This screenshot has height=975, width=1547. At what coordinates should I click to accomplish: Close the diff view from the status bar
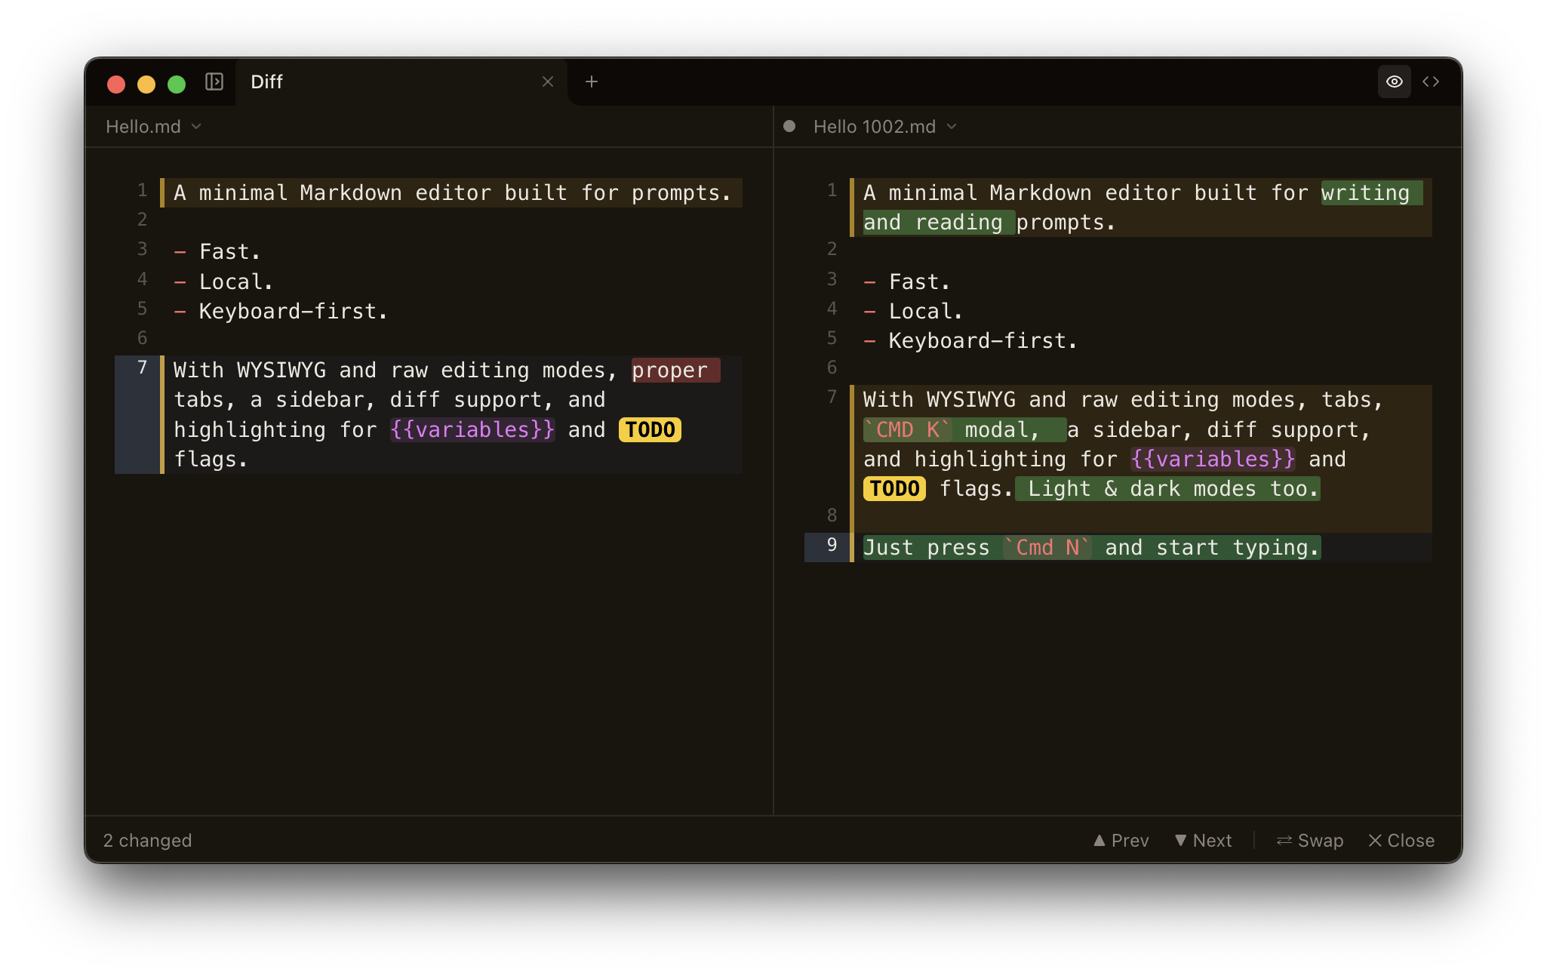[1401, 840]
